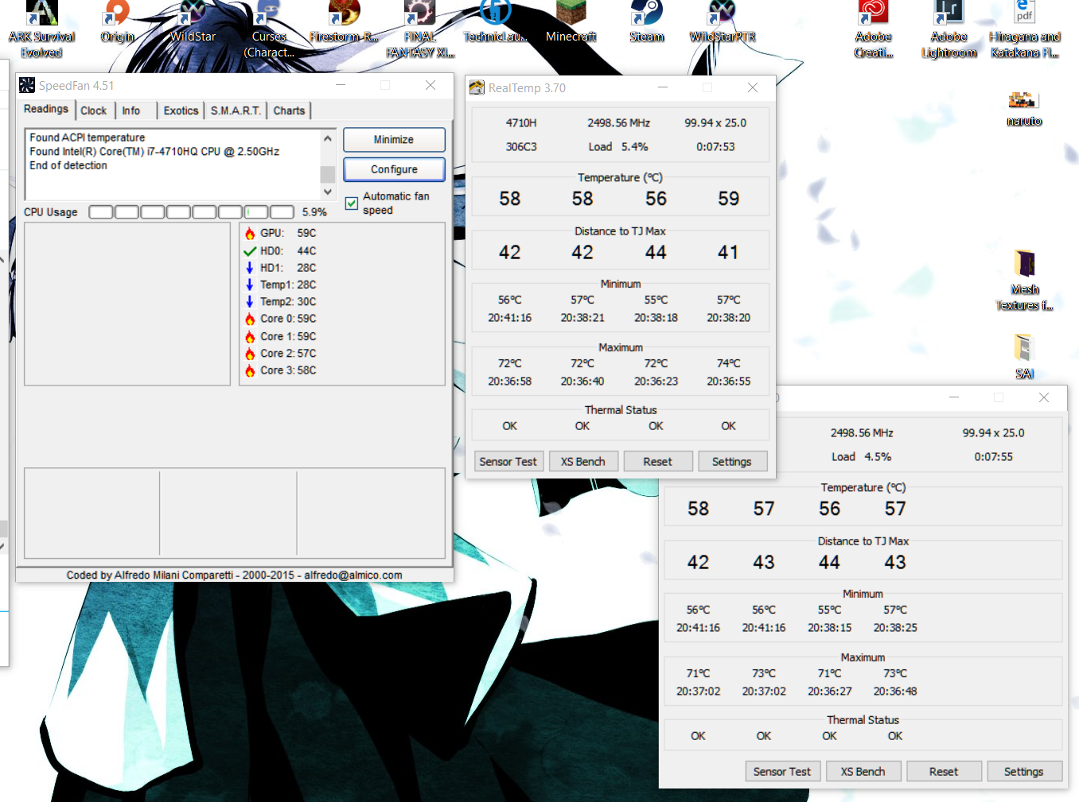
Task: Open ARK Survival Evolved desktop shortcut
Action: click(x=41, y=29)
